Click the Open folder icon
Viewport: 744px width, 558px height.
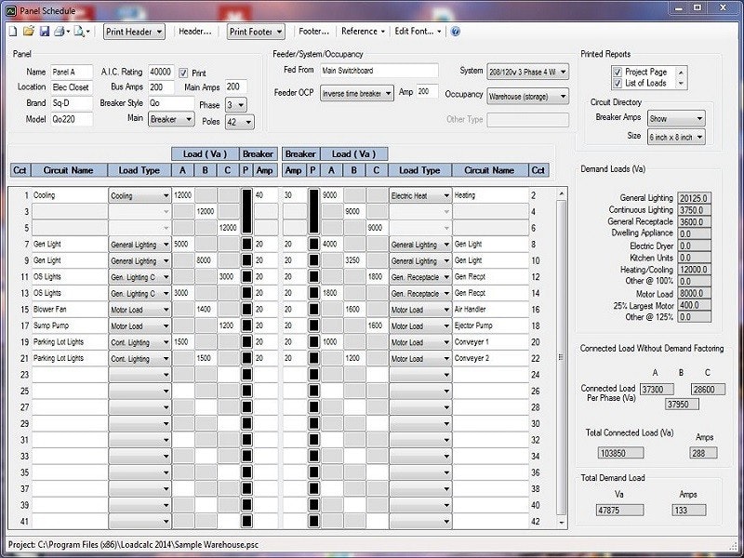pyautogui.click(x=29, y=31)
